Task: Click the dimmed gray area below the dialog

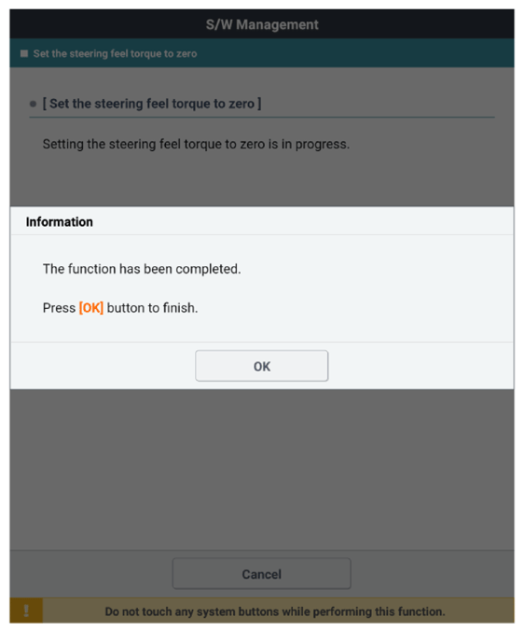Action: pos(262,470)
